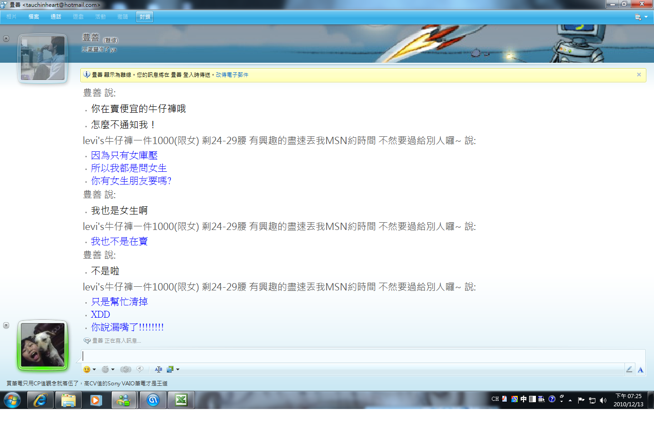Dismiss the yellow offline notification bar

coord(639,75)
